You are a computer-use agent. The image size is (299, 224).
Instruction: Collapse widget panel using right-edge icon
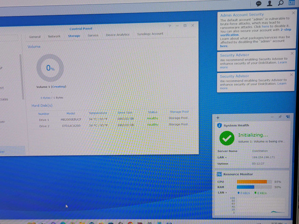(288, 117)
